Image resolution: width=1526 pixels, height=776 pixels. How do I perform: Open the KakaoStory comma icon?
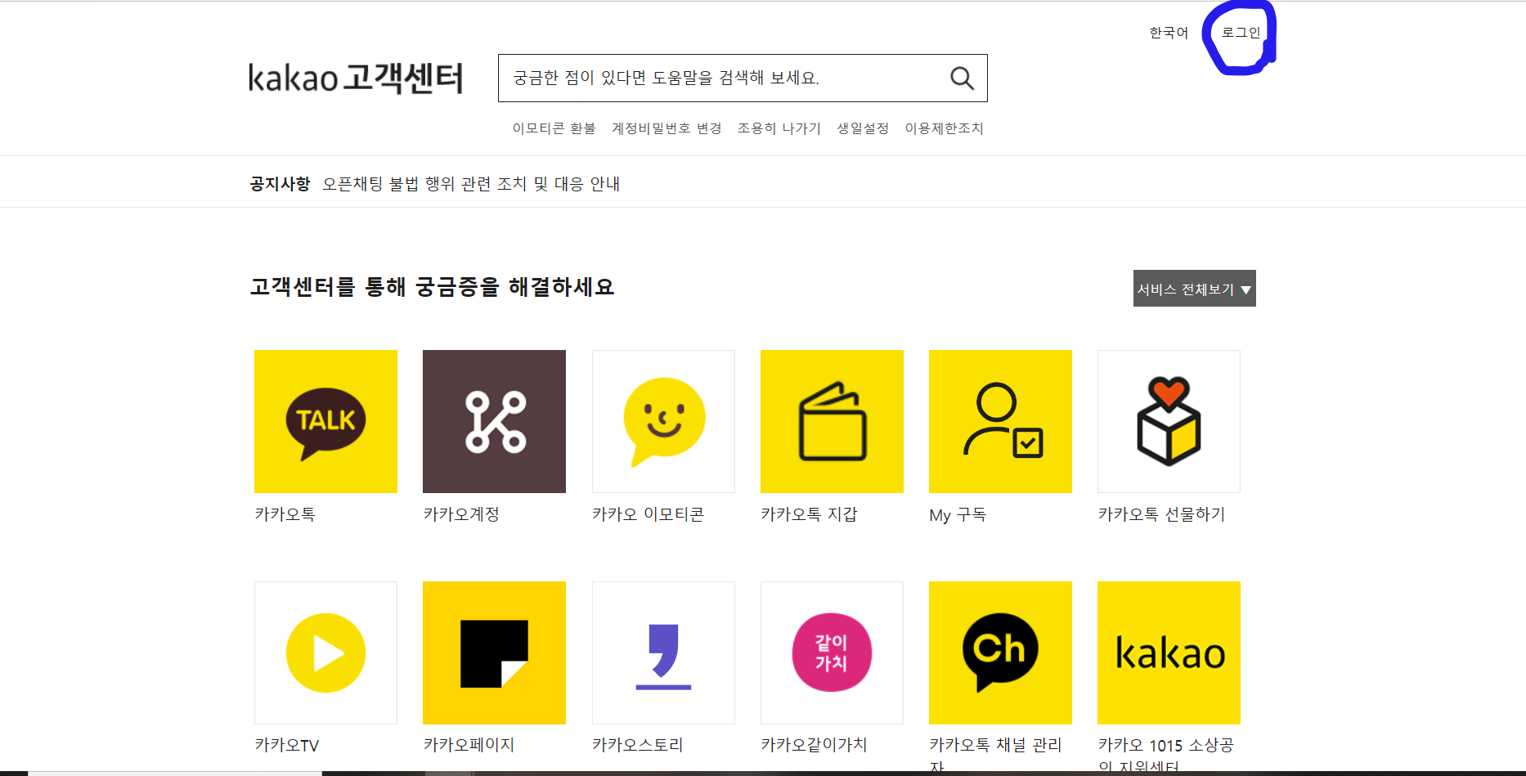point(663,653)
